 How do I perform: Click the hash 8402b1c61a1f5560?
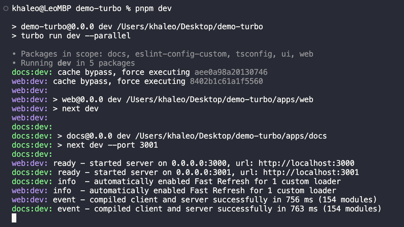tap(226, 82)
